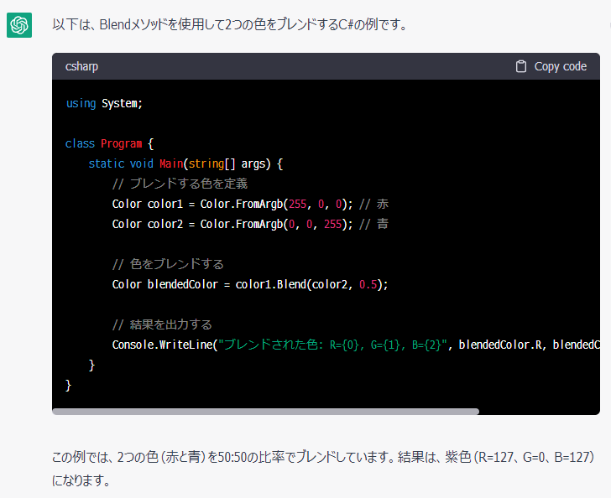Viewport: 611px width, 498px height.
Task: Click the clipboard icon beside Copy code
Action: pyautogui.click(x=521, y=66)
